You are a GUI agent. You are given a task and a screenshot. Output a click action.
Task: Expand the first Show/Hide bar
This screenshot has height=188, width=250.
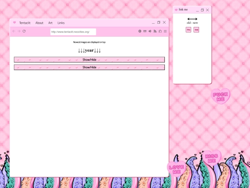[89, 59]
